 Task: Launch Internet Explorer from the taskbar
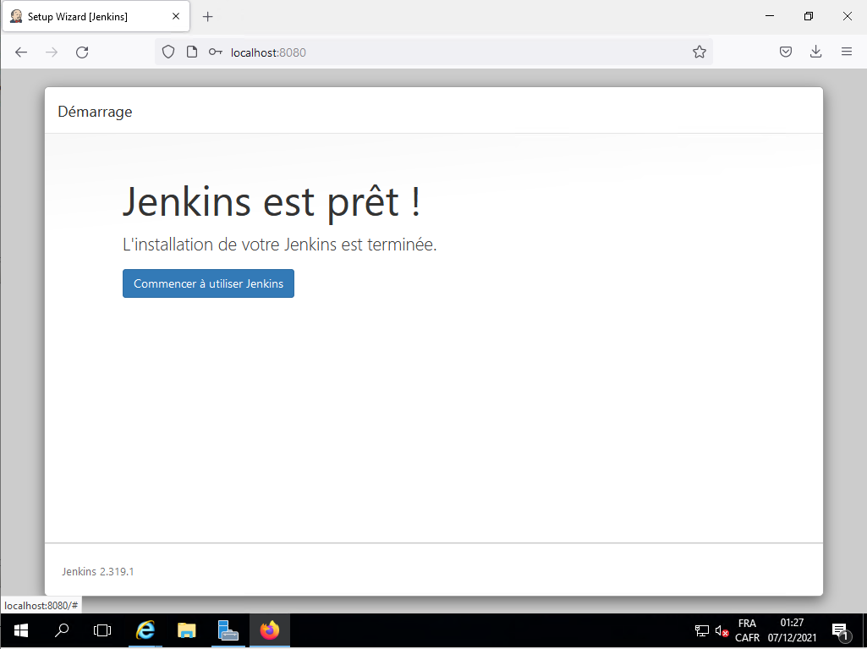[145, 630]
